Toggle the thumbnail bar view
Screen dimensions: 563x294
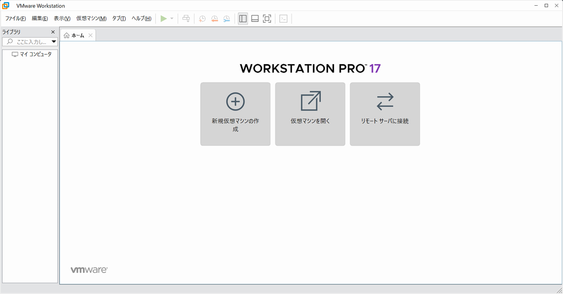(255, 18)
